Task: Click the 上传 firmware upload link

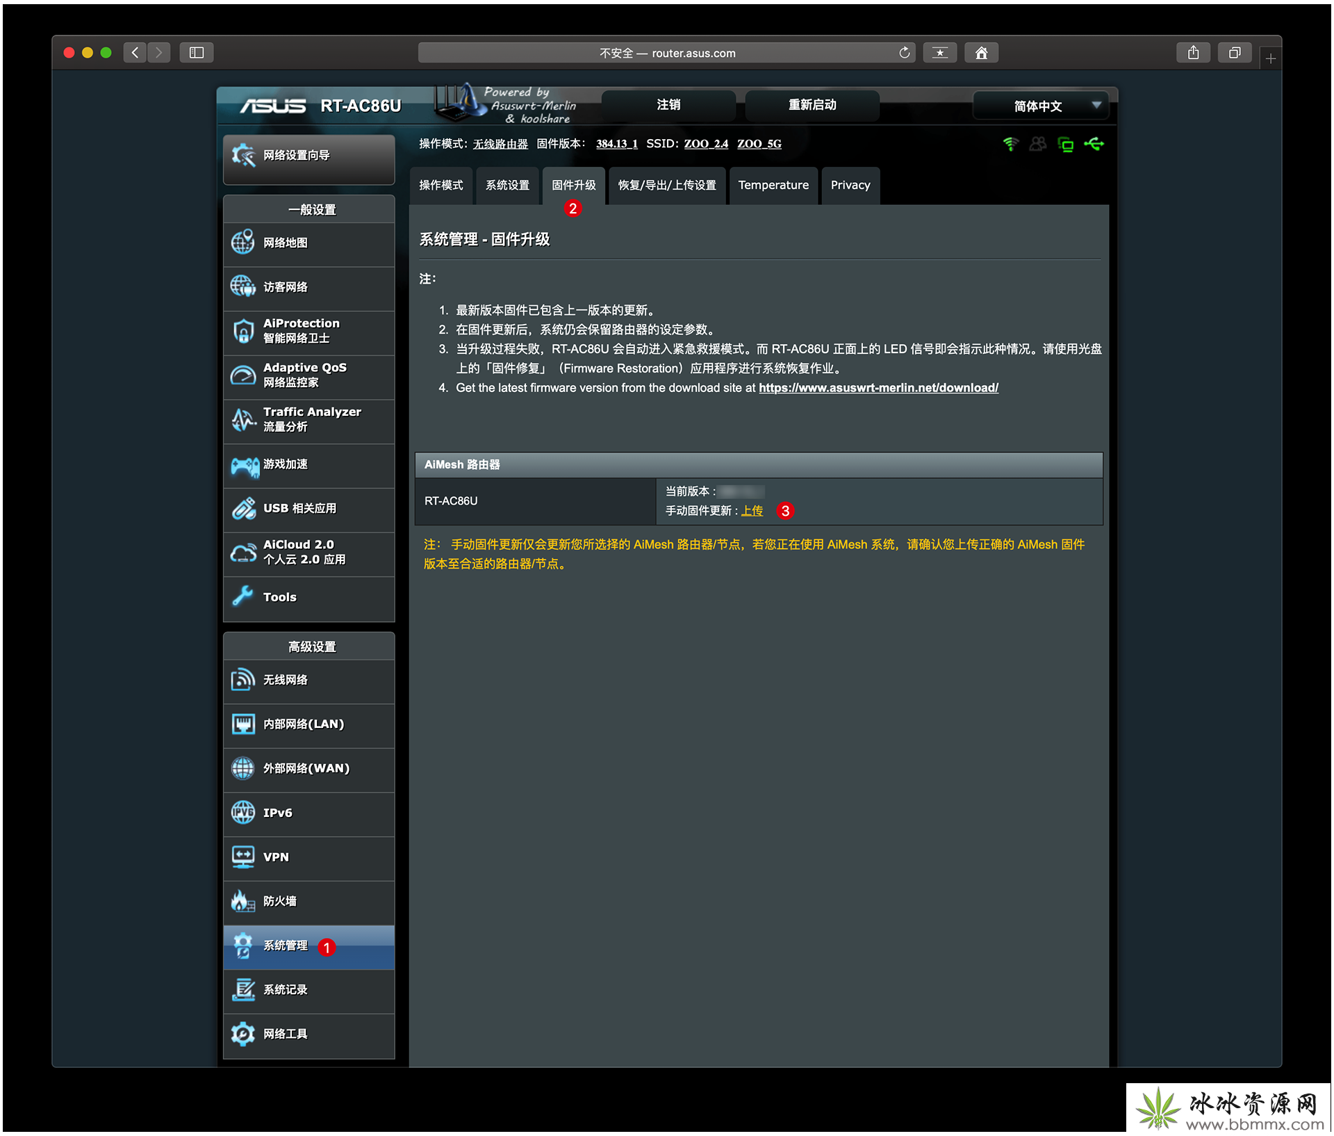Action: click(x=752, y=511)
